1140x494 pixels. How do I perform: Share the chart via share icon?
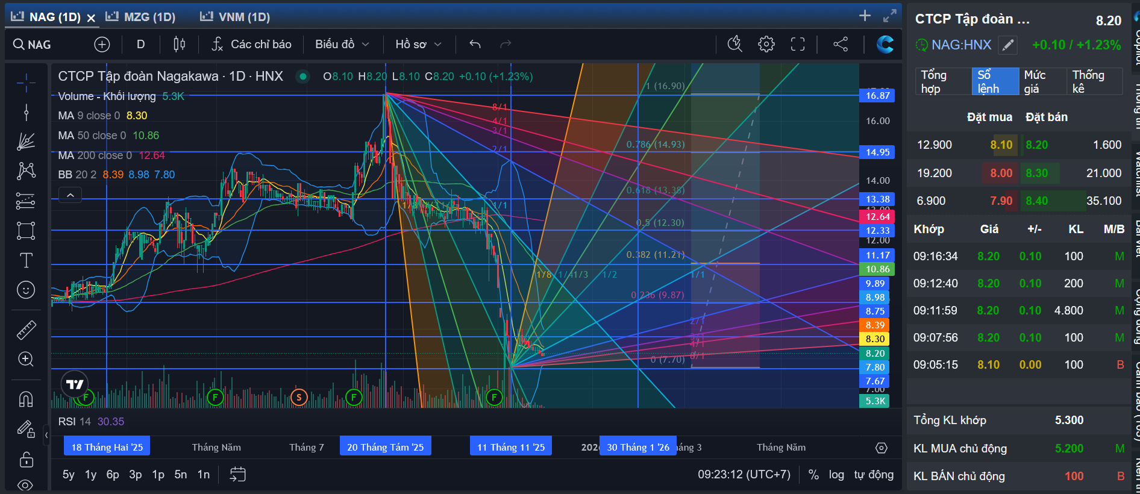pos(841,44)
